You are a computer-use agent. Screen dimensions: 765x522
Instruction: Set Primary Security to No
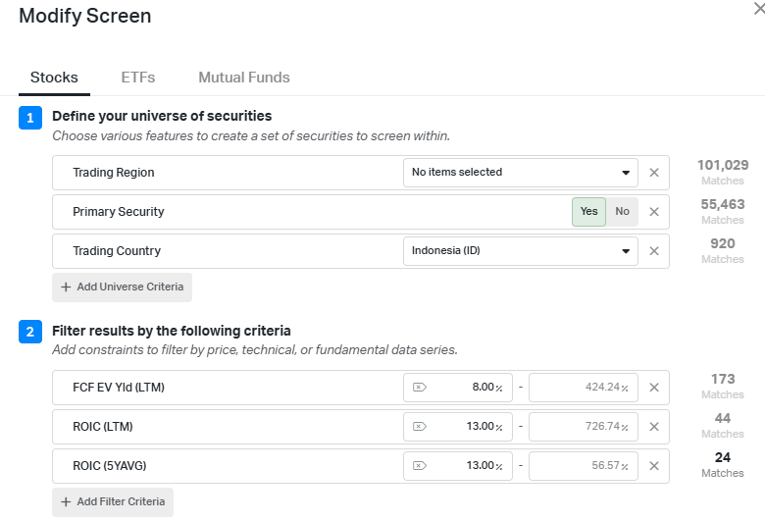622,211
